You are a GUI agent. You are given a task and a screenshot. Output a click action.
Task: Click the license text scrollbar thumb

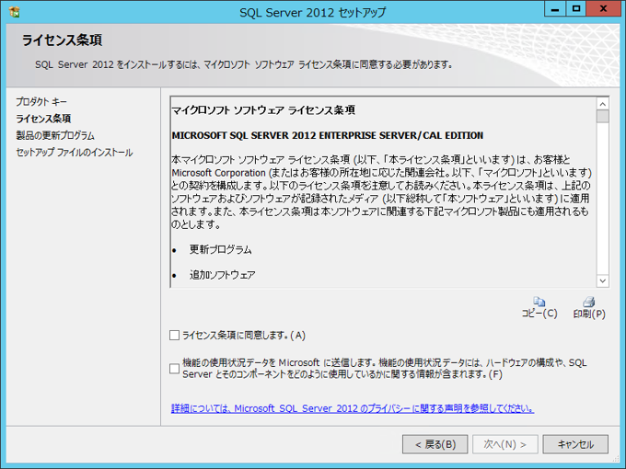pyautogui.click(x=603, y=117)
